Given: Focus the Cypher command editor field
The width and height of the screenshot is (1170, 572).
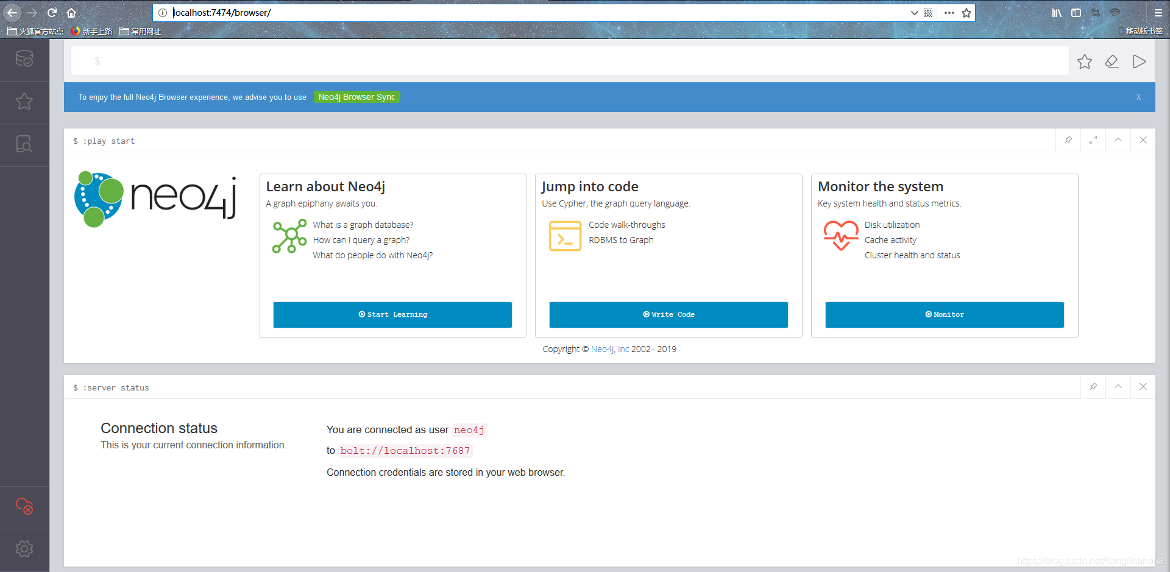Looking at the screenshot, I should pyautogui.click(x=570, y=61).
